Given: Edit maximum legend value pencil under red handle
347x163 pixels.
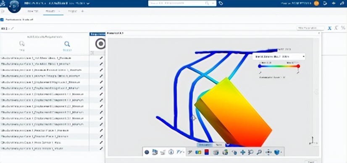Looking at the screenshot, I should [x=298, y=72].
